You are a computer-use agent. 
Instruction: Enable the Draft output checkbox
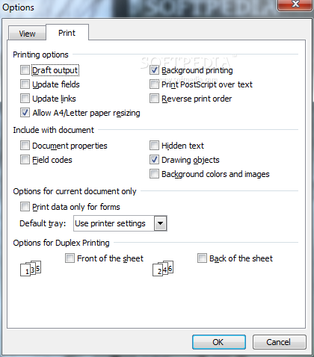point(25,70)
